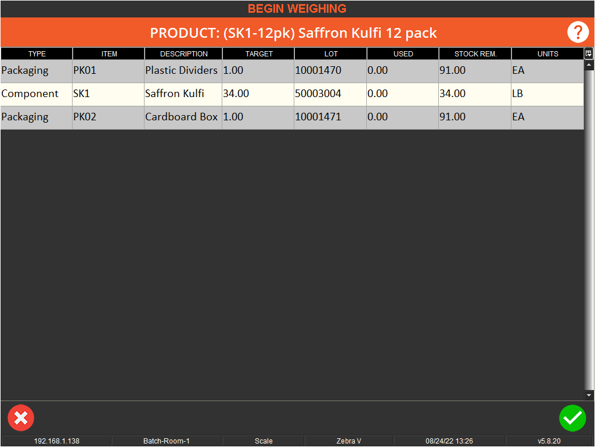Viewport: 595px width, 447px height.
Task: Sort by the TARGET column header
Action: tap(258, 53)
